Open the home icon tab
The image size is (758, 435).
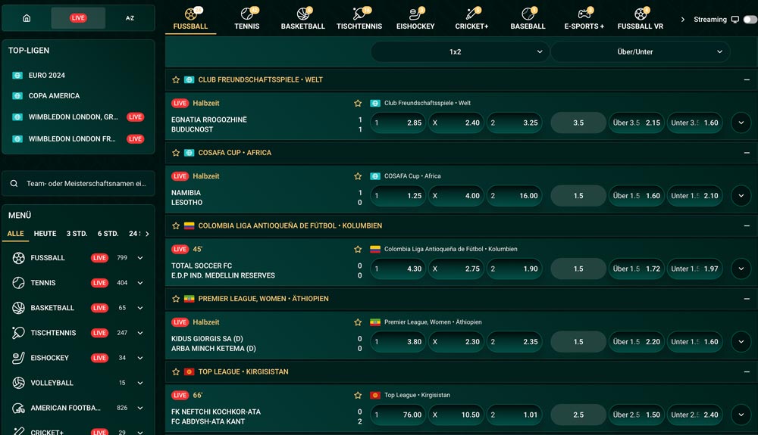[x=27, y=18]
